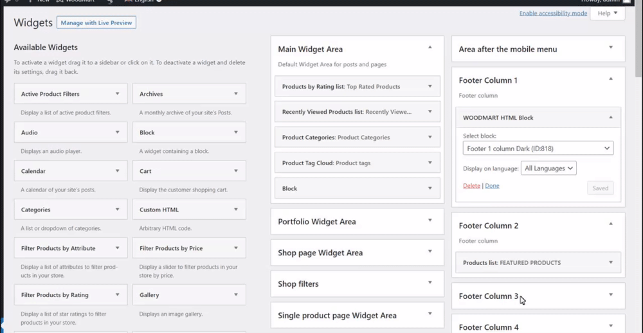Expand the Gallery widget arrow

tap(236, 295)
